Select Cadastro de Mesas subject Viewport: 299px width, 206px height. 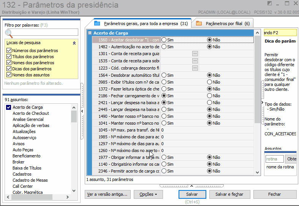(x=30, y=180)
